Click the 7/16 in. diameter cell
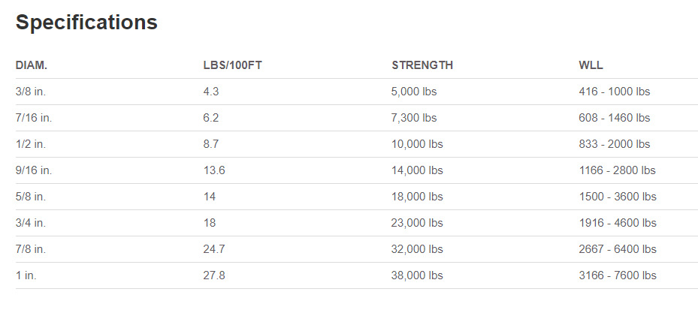Screen dimensions: 698x325 pos(34,118)
